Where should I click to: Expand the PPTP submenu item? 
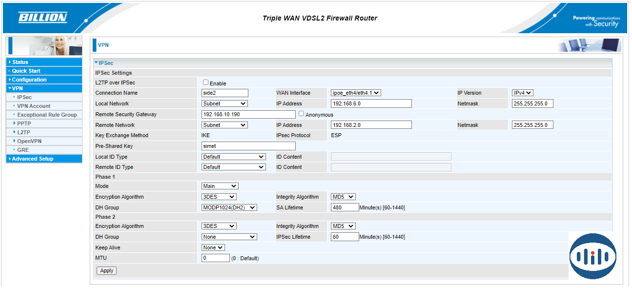[24, 123]
